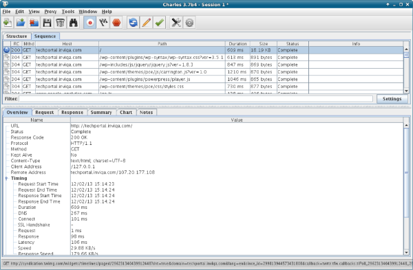
Task: Sort by the Size column header
Action: [264, 44]
